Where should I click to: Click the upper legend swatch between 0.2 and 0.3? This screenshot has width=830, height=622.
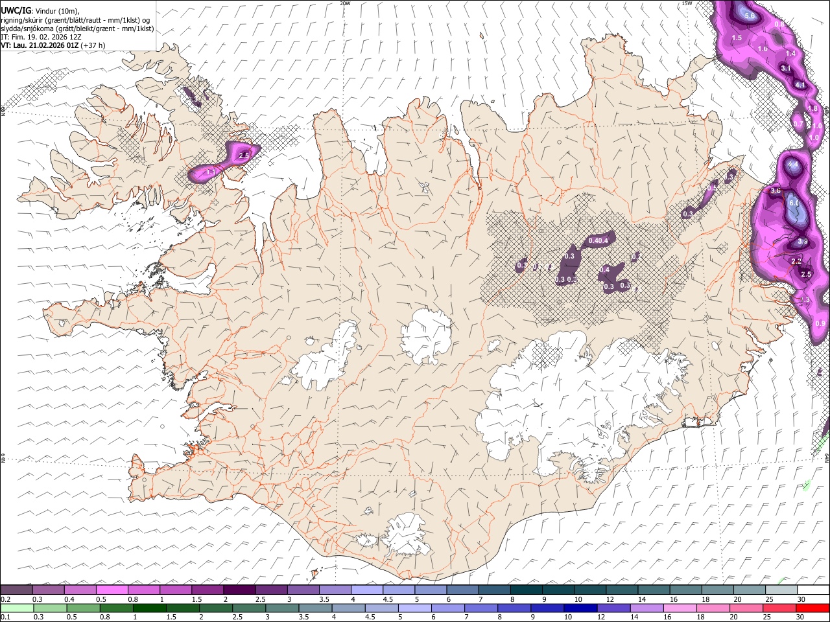point(16,590)
